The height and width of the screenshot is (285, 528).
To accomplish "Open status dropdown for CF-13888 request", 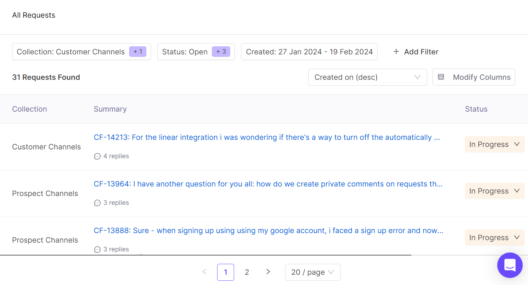I will click(494, 238).
